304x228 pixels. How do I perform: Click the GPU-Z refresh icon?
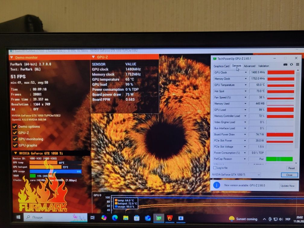coord(291,65)
